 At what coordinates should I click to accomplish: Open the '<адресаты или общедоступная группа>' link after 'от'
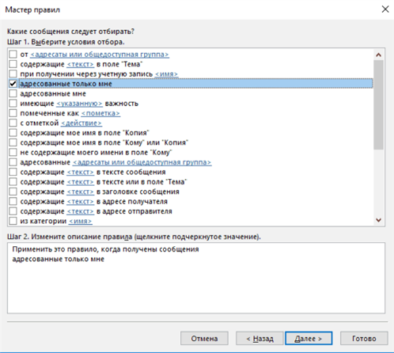(100, 55)
